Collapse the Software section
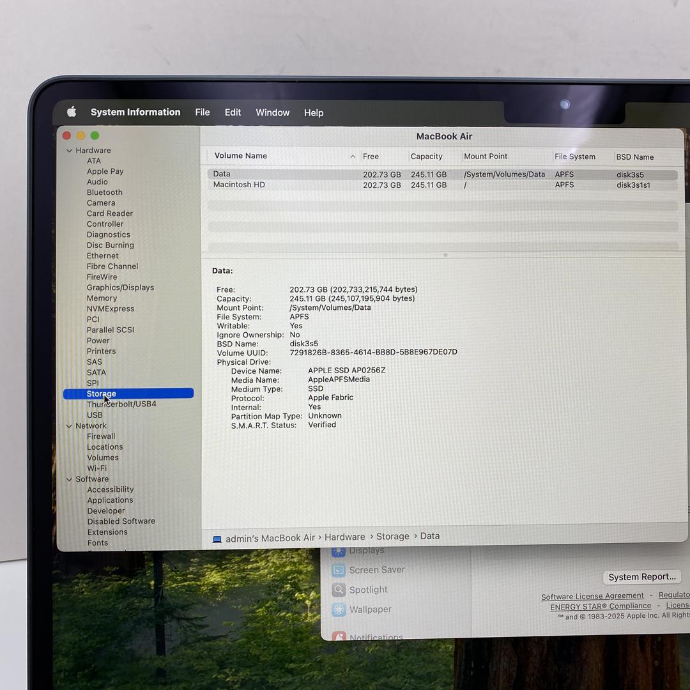Screen dimensions: 690x690 tap(69, 479)
